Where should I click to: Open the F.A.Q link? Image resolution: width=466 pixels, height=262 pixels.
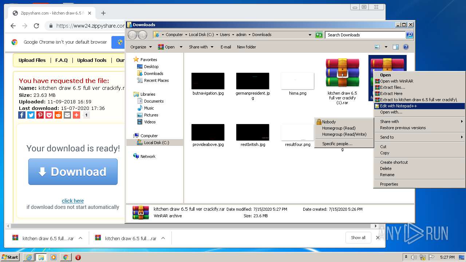62,60
